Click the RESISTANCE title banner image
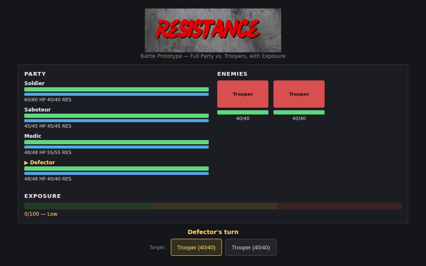Image resolution: width=426 pixels, height=266 pixels. pyautogui.click(x=213, y=30)
